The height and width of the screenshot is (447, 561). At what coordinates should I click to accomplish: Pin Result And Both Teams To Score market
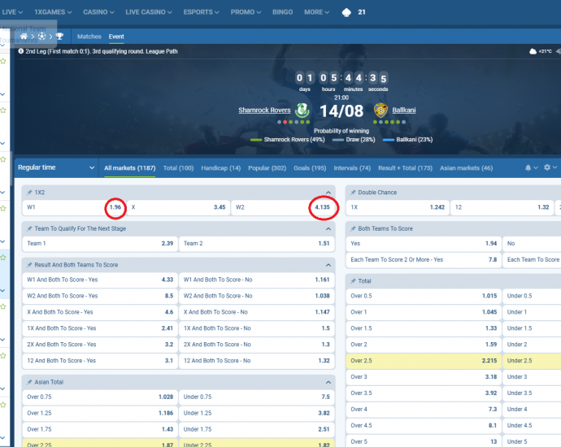click(x=29, y=265)
